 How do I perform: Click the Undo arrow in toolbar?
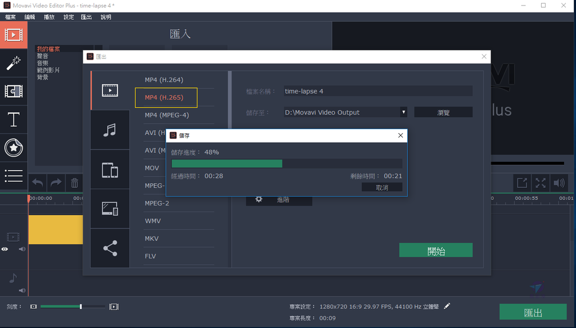tap(38, 183)
